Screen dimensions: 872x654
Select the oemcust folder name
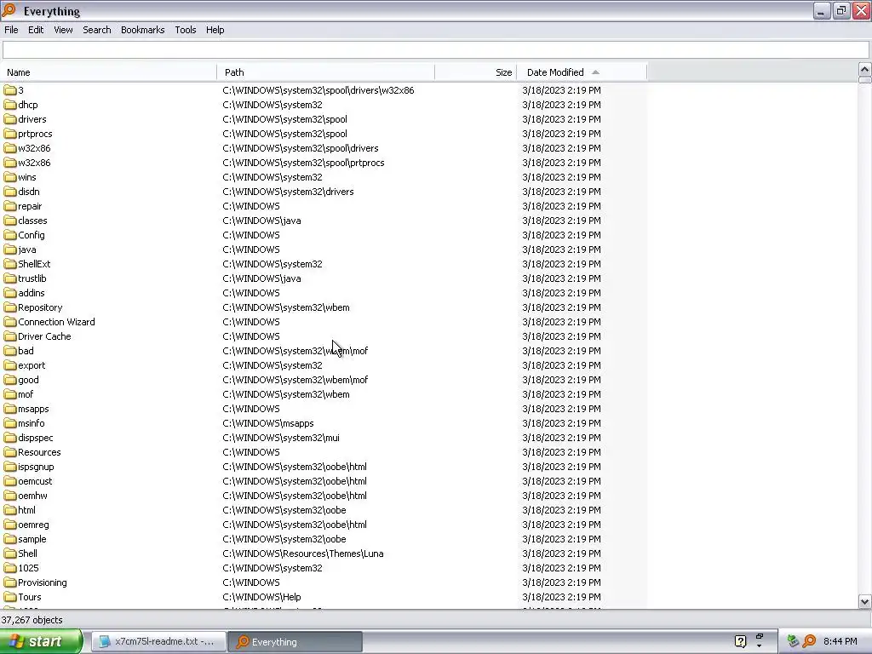click(x=35, y=481)
